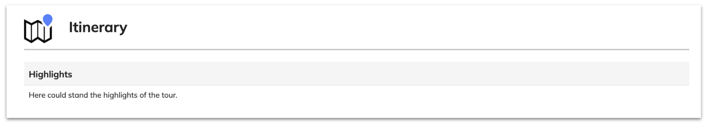Click the gray divider under Itinerary
Image resolution: width=707 pixels, height=125 pixels.
pyautogui.click(x=356, y=50)
